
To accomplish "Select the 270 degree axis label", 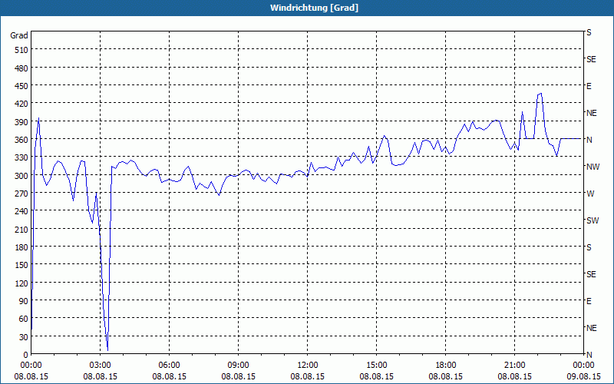I will (22, 194).
